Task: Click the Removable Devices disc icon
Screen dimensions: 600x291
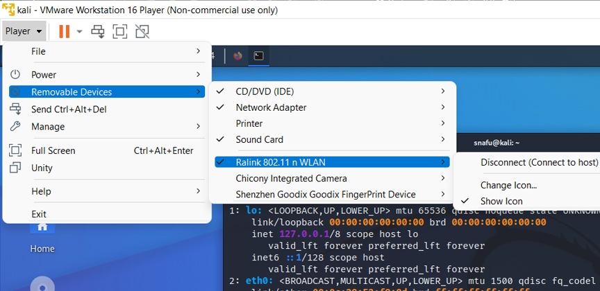Action: (15, 92)
